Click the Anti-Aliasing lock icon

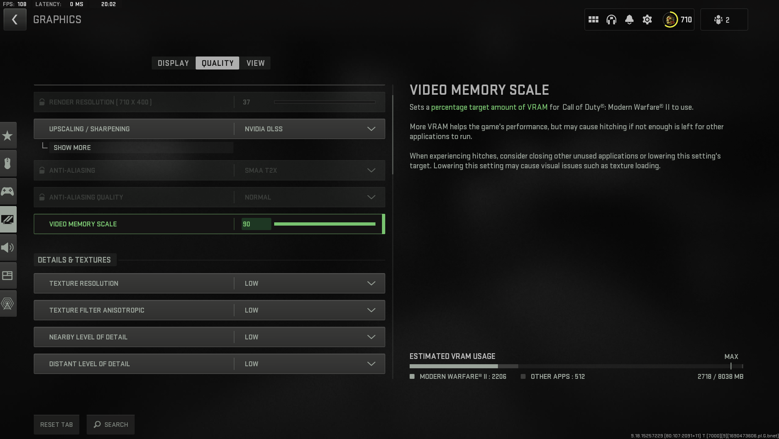[x=42, y=170]
